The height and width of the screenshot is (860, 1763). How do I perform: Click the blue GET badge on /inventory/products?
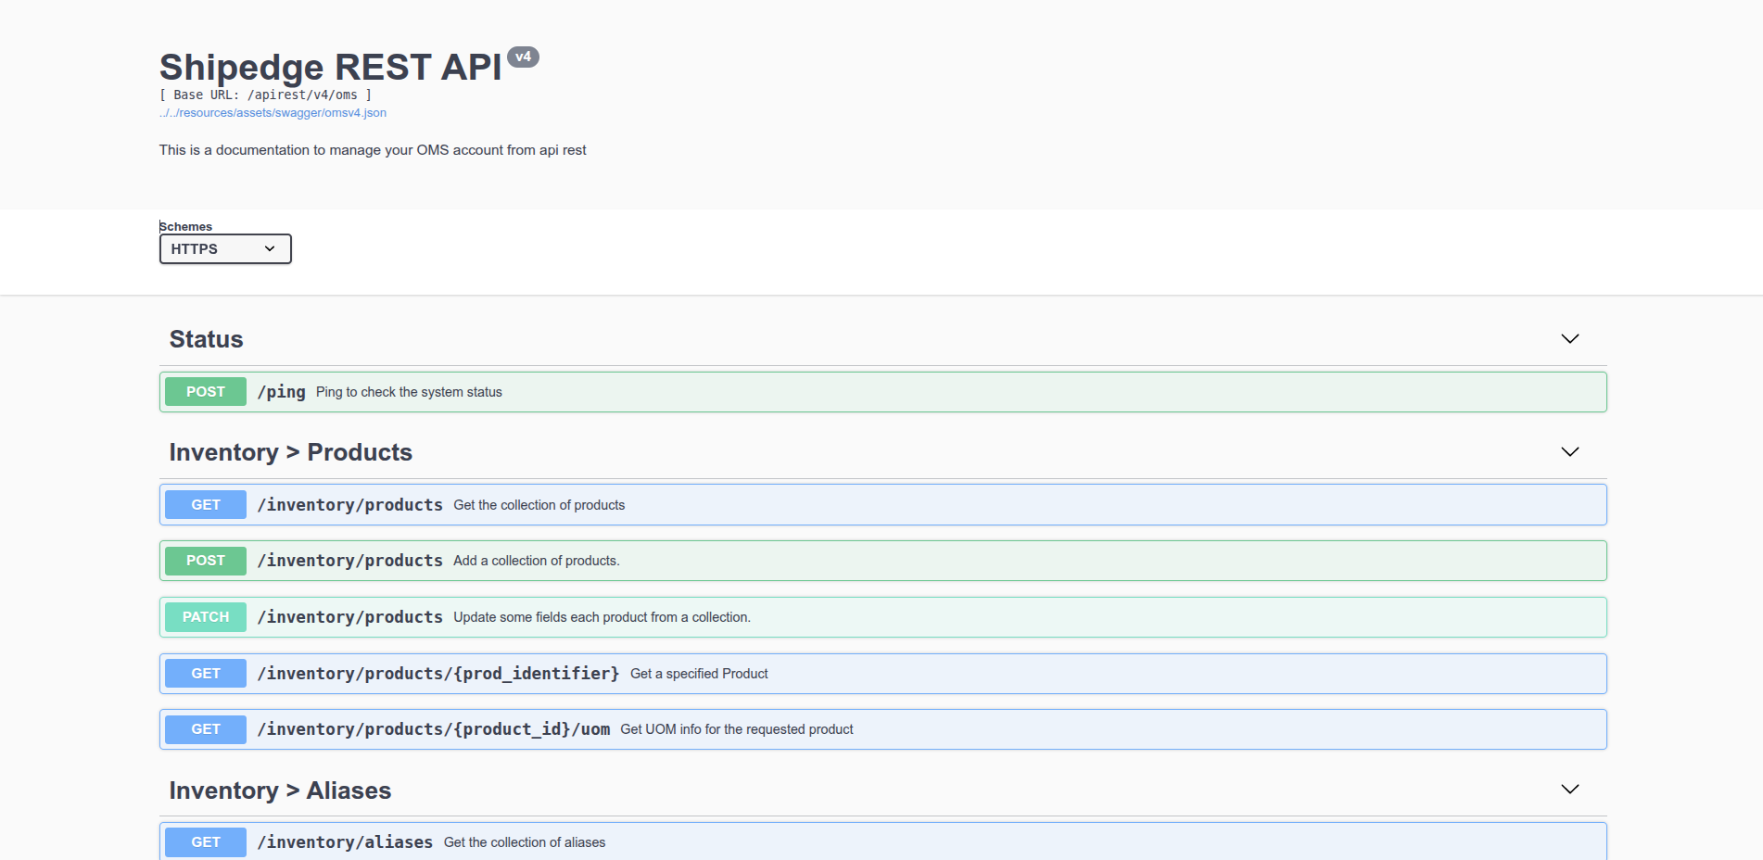205,504
